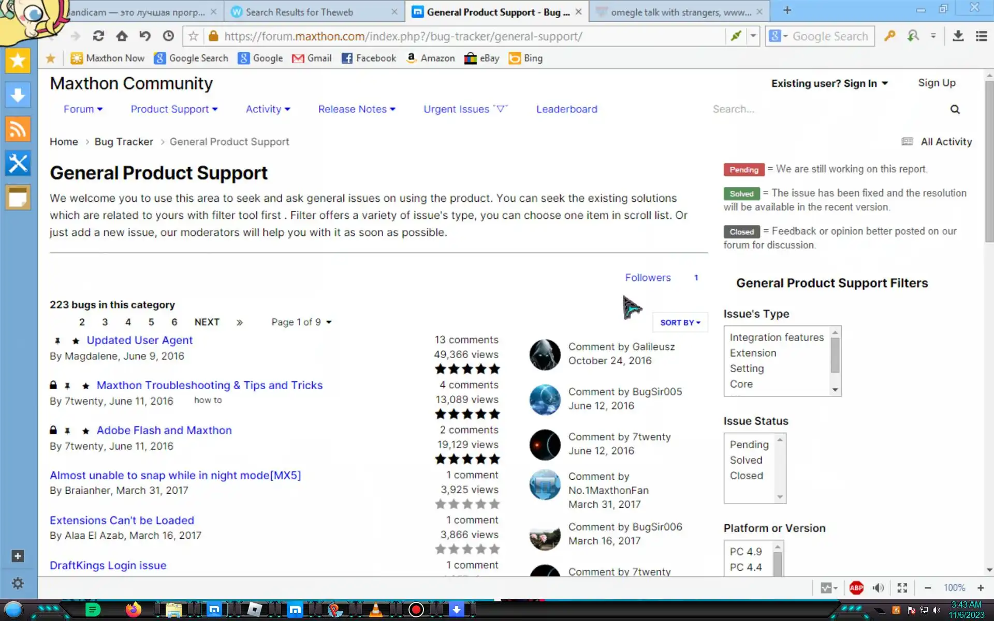Toggle mute speaker icon in status bar
The width and height of the screenshot is (994, 621).
pos(878,588)
